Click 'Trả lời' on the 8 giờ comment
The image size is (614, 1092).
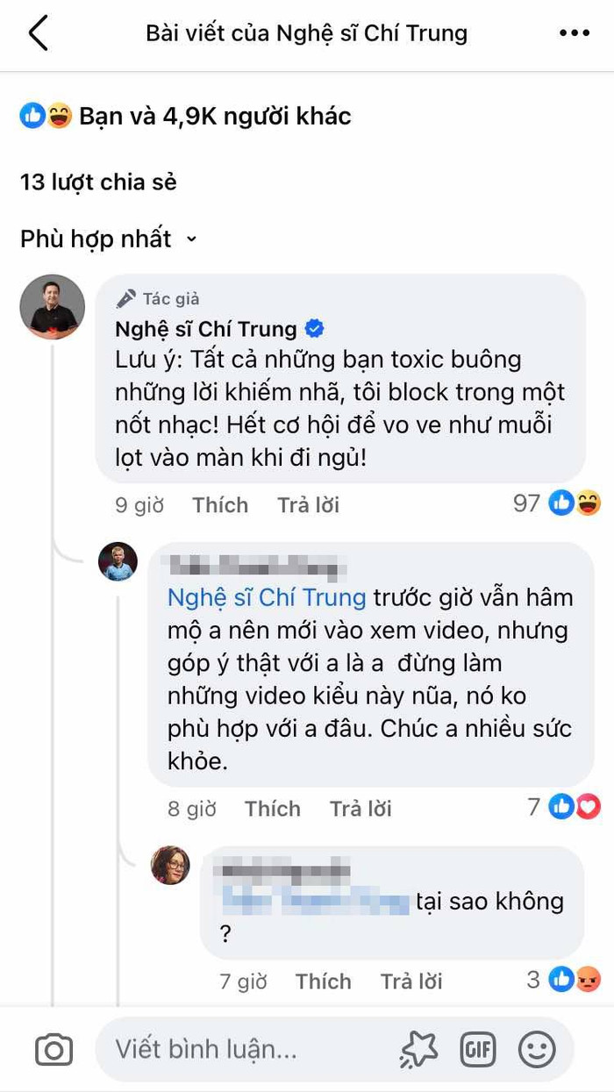tap(361, 808)
